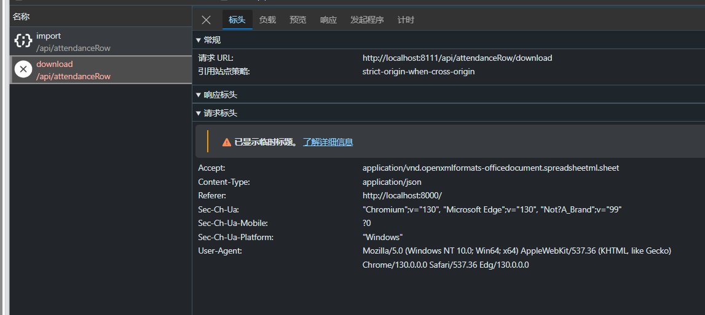Collapse the 常规 section

pyautogui.click(x=208, y=40)
